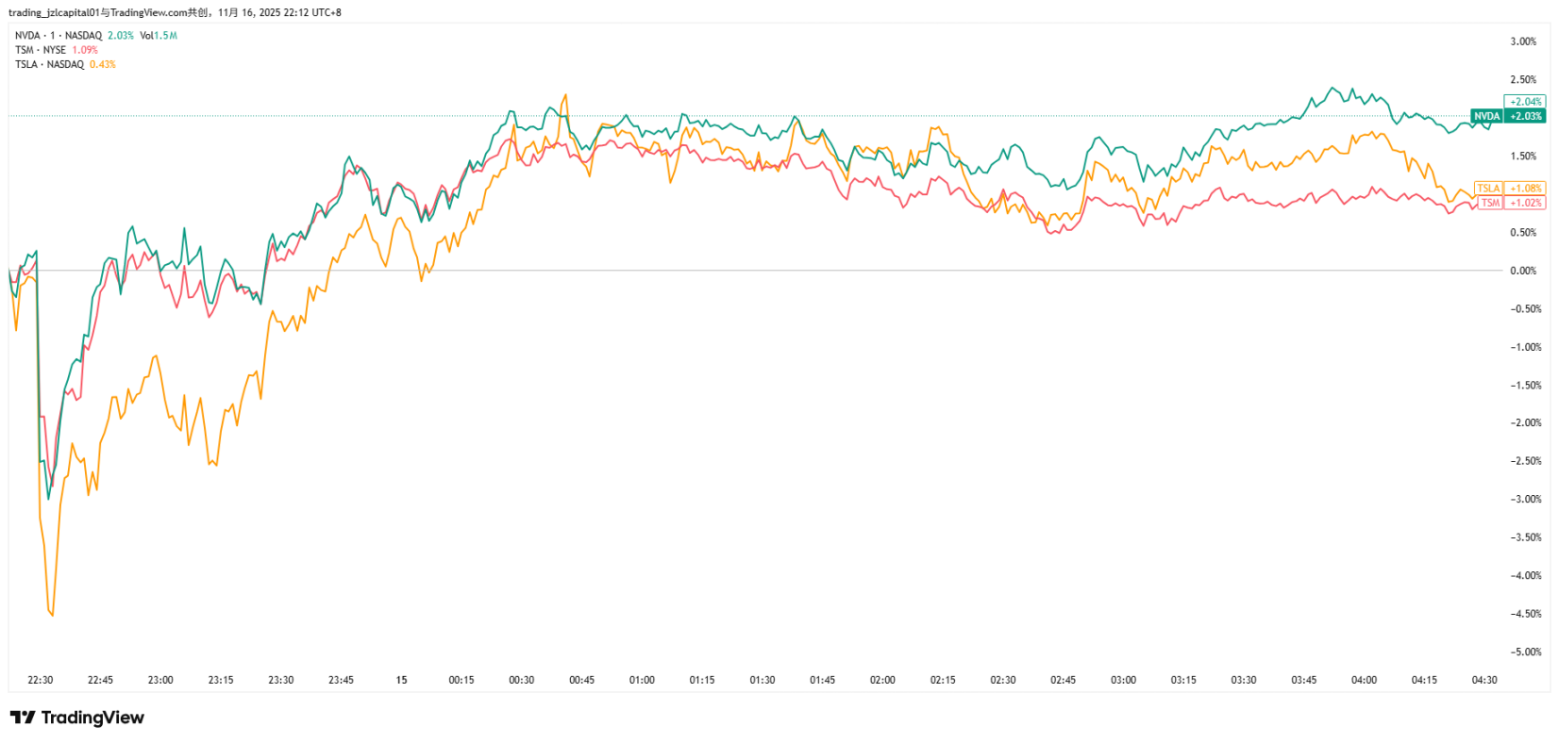Click the -5.00% level on the scale

pos(1525,652)
